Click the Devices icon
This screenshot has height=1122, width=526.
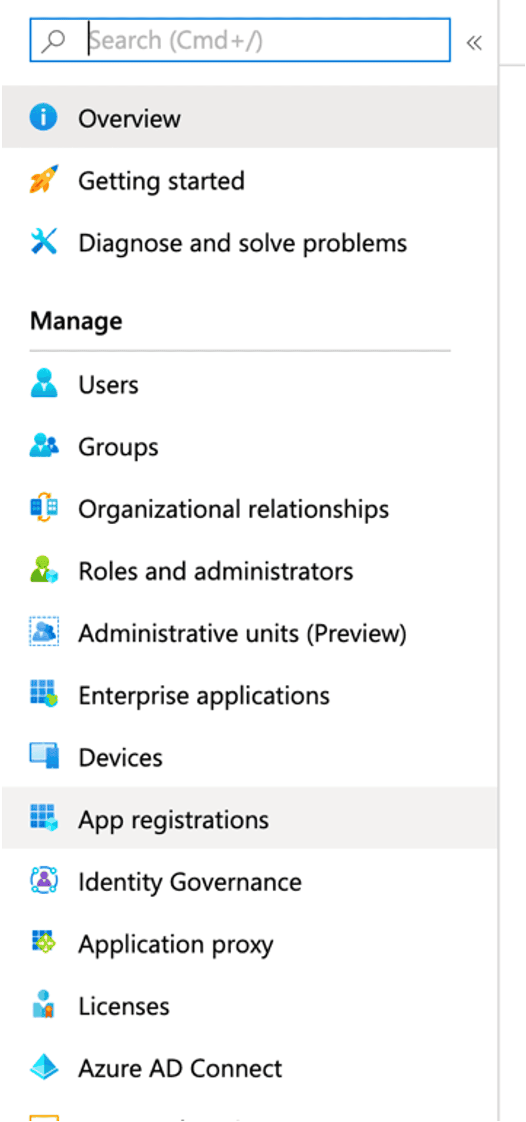(x=44, y=757)
